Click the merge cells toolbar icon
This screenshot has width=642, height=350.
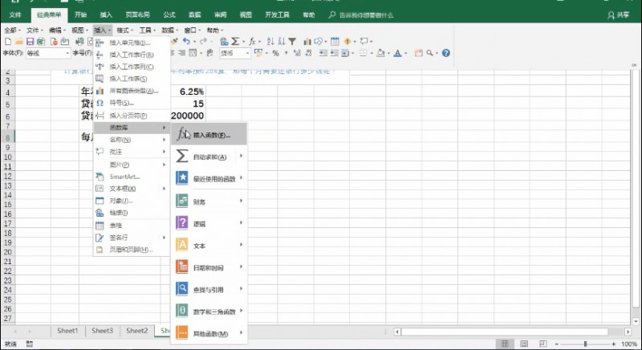(193, 53)
